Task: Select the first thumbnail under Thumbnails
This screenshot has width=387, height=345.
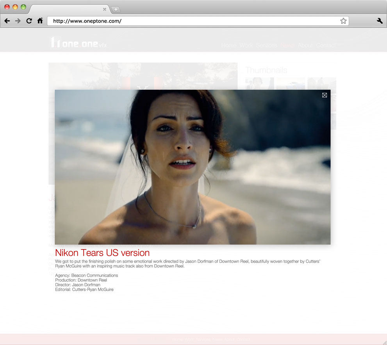Action: click(259, 84)
